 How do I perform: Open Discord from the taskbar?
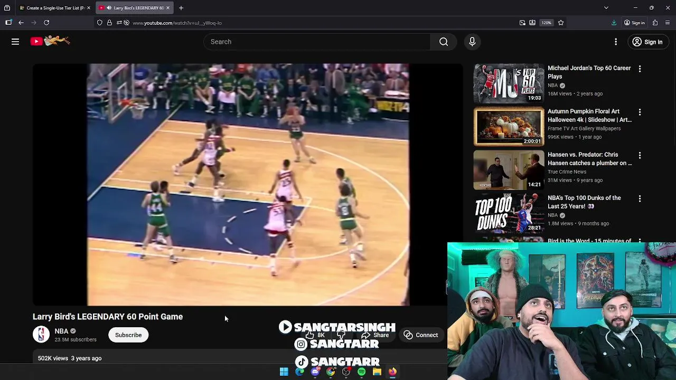(315, 372)
